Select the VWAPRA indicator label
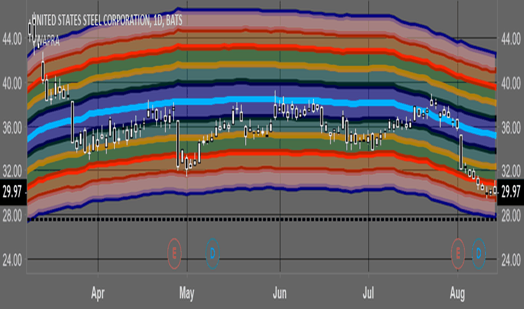524x309 pixels. pyautogui.click(x=48, y=41)
